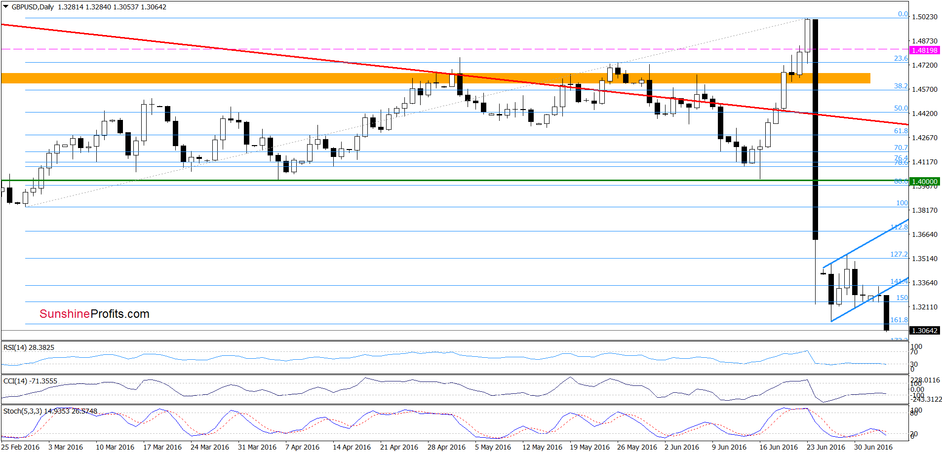The image size is (942, 454).
Task: Open the chart menu triangle beside GBPUSD,Daily
Action: [x=5, y=7]
